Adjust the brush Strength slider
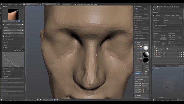The width and height of the screenshot is (184, 104). [13, 27]
